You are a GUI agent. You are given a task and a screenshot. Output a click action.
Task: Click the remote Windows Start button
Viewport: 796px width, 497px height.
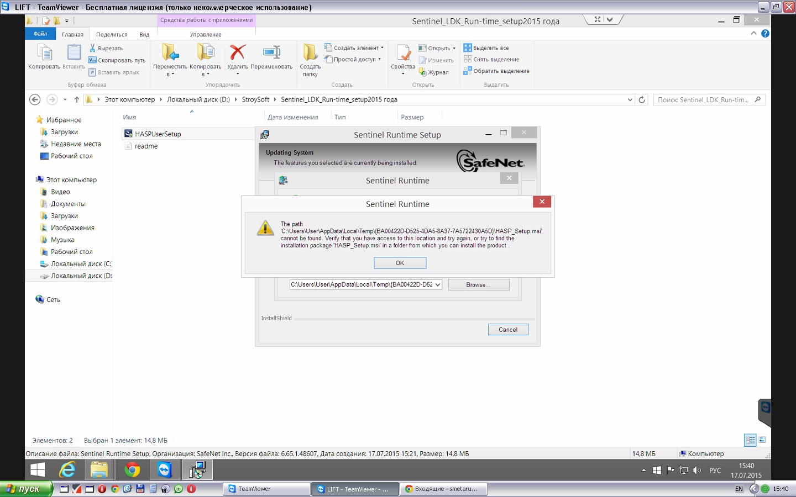coord(38,470)
